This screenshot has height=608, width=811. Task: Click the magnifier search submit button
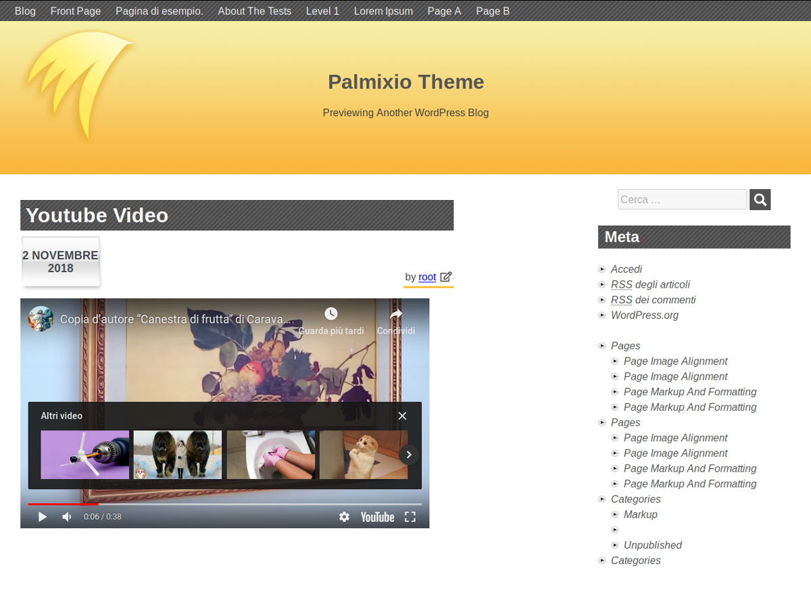pos(760,199)
